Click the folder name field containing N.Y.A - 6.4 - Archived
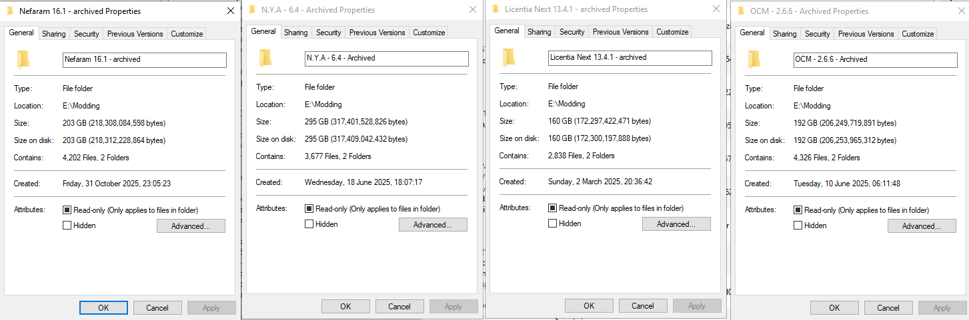The image size is (969, 320). [x=387, y=59]
